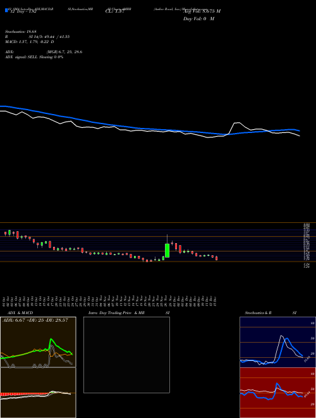The image size is (316, 418).
Task: Click the 'Day Vol: 0 M' text
Action: click(x=198, y=18)
